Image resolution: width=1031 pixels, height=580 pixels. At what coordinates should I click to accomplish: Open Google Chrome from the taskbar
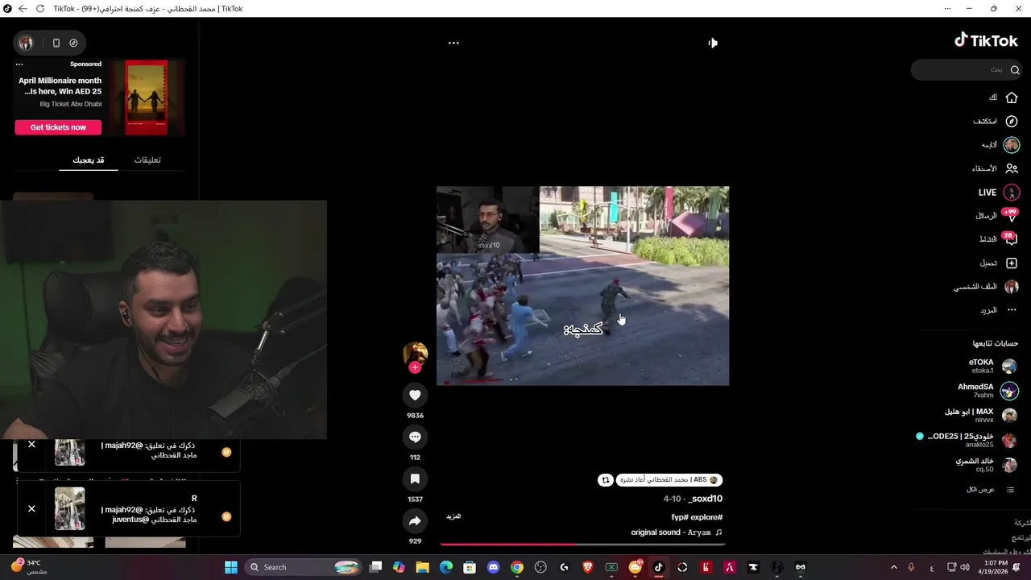click(517, 567)
